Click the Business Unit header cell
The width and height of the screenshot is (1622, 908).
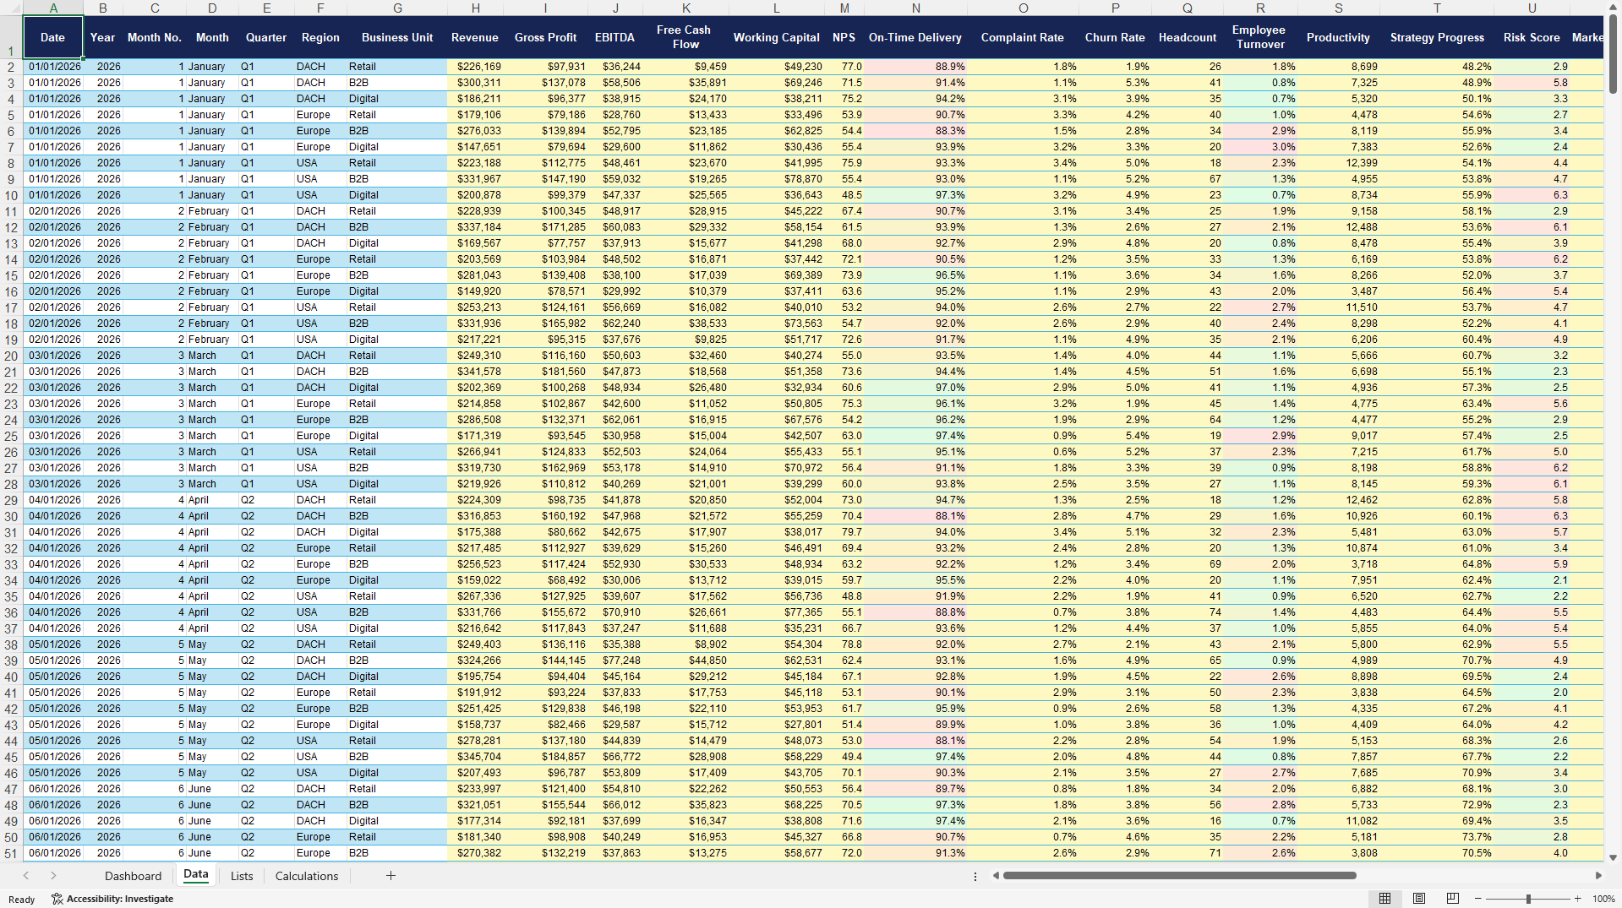pyautogui.click(x=397, y=37)
